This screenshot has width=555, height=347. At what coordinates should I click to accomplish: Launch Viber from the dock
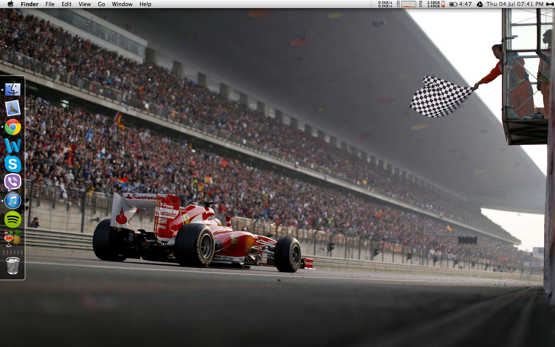pyautogui.click(x=13, y=182)
